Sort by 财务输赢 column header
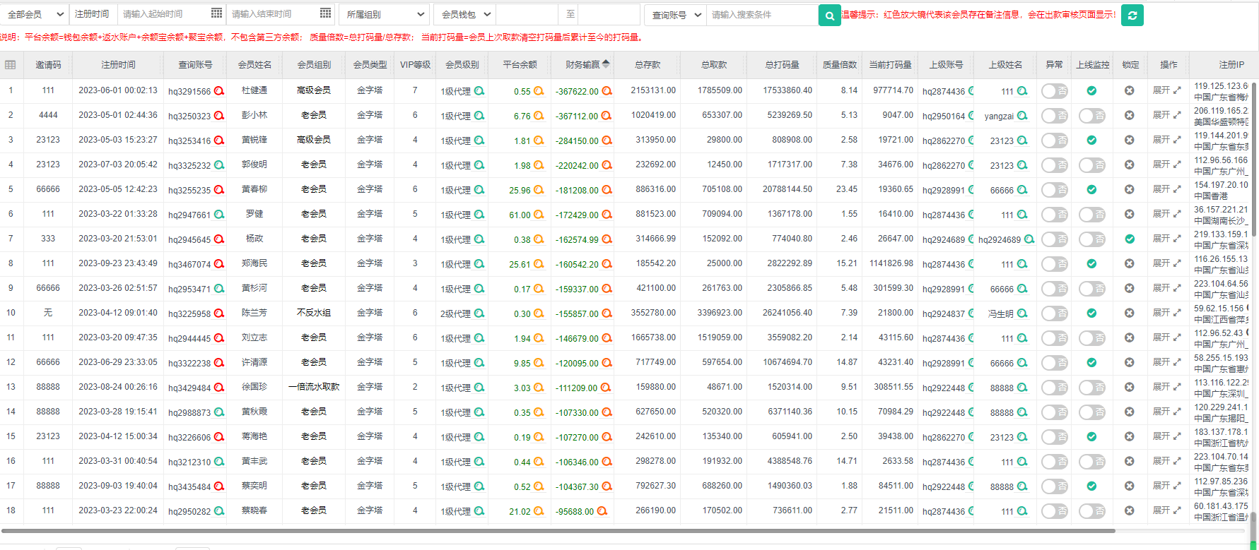 tap(587, 65)
